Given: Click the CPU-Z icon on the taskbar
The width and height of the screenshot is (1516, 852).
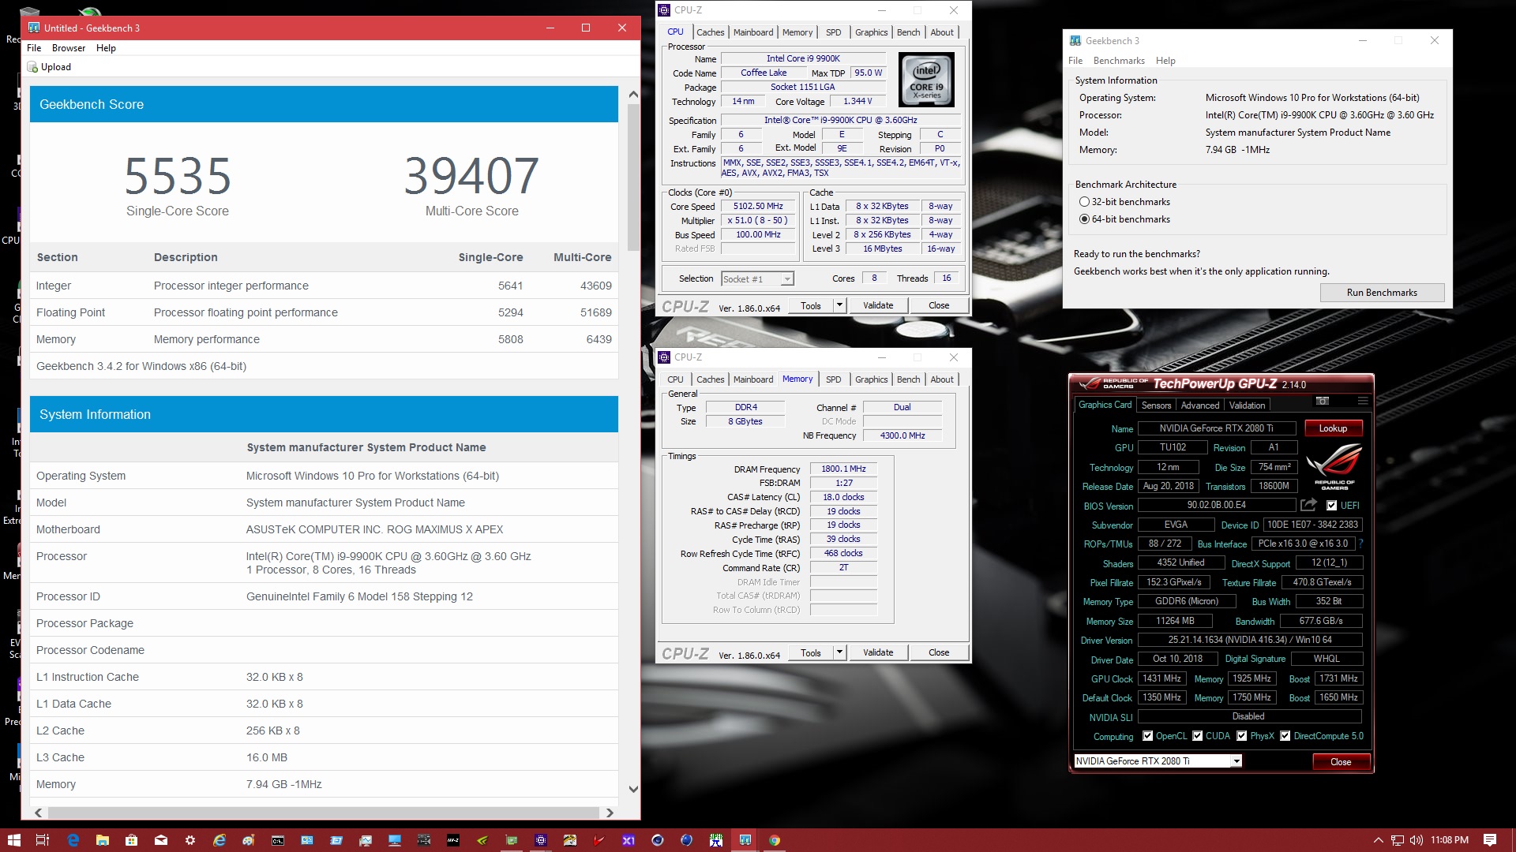Looking at the screenshot, I should click(540, 840).
